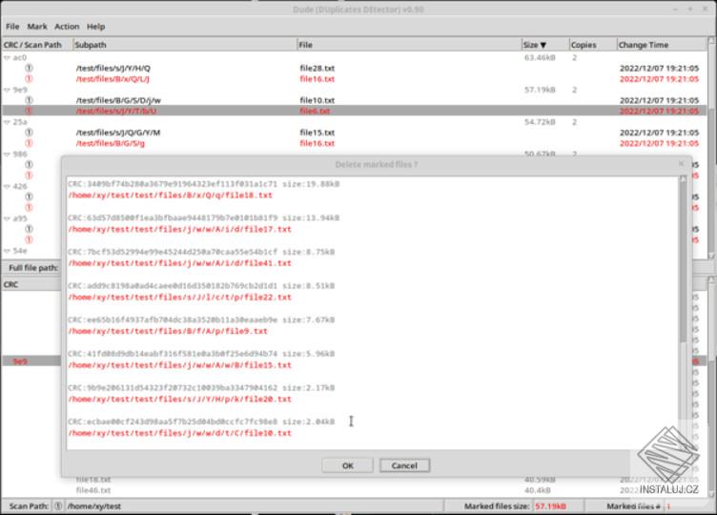
Task: Click the 63.46kB size value
Action: coord(540,57)
